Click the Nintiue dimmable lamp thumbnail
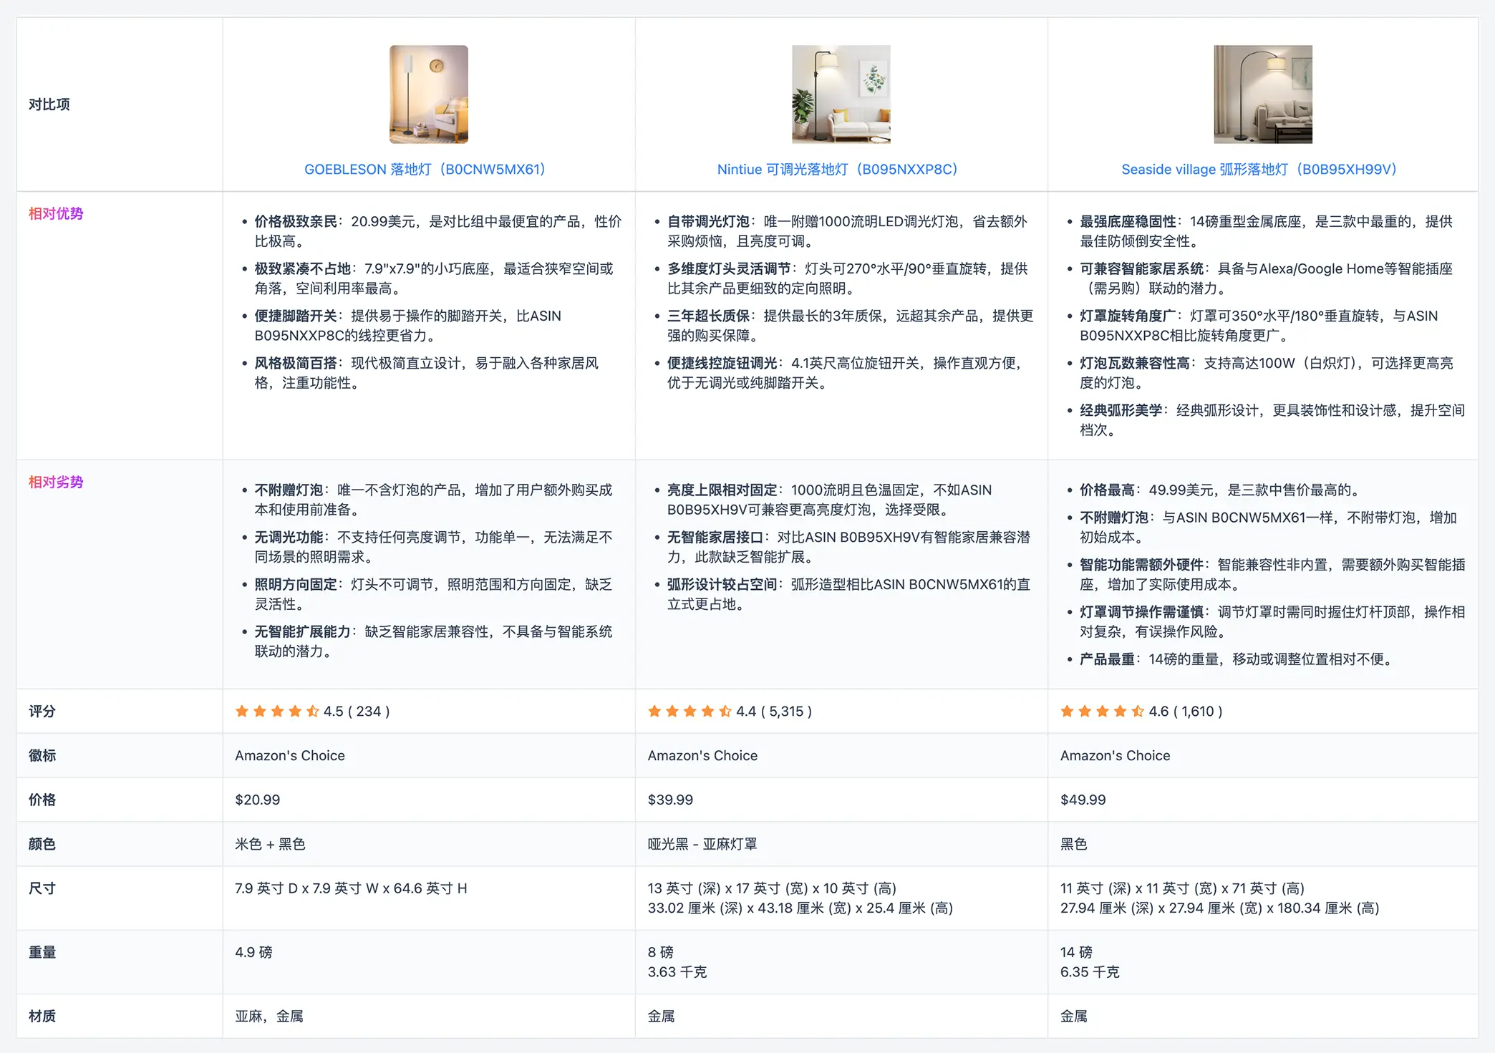 841,94
